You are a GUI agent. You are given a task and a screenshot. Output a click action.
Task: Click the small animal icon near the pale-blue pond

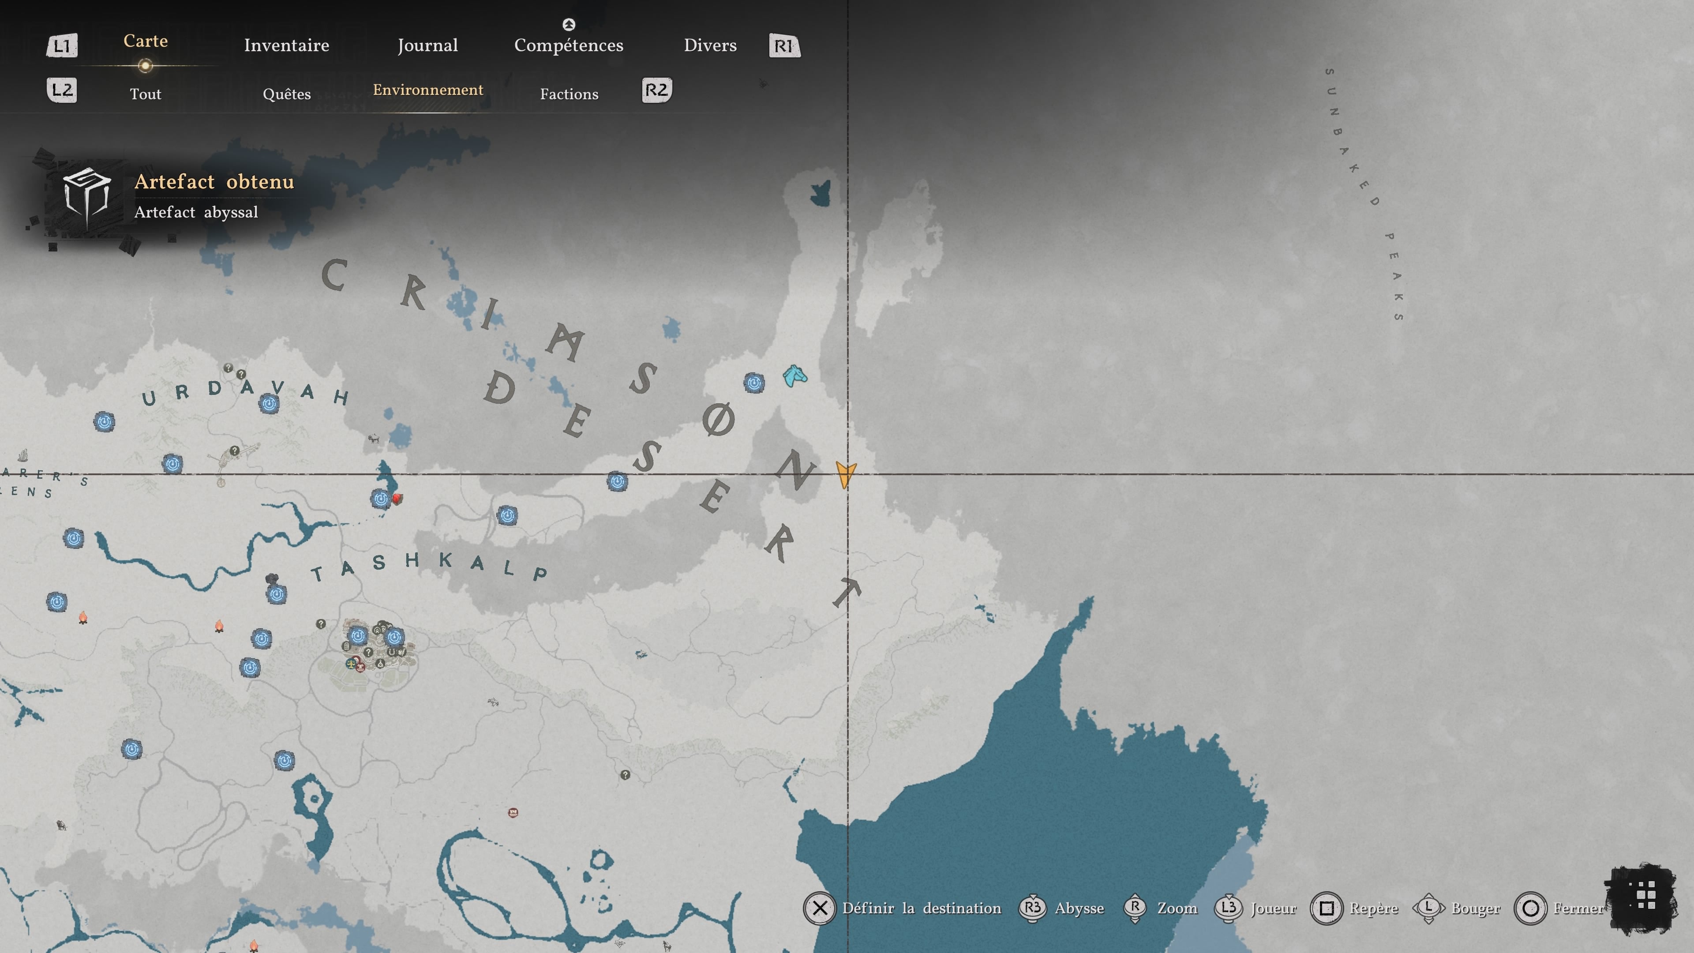click(x=374, y=438)
